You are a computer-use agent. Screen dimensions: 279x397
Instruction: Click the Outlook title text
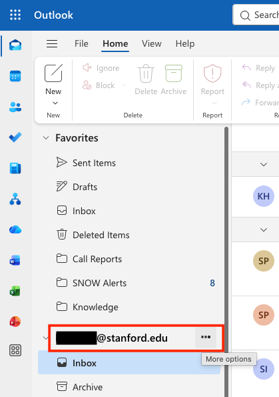click(x=53, y=15)
